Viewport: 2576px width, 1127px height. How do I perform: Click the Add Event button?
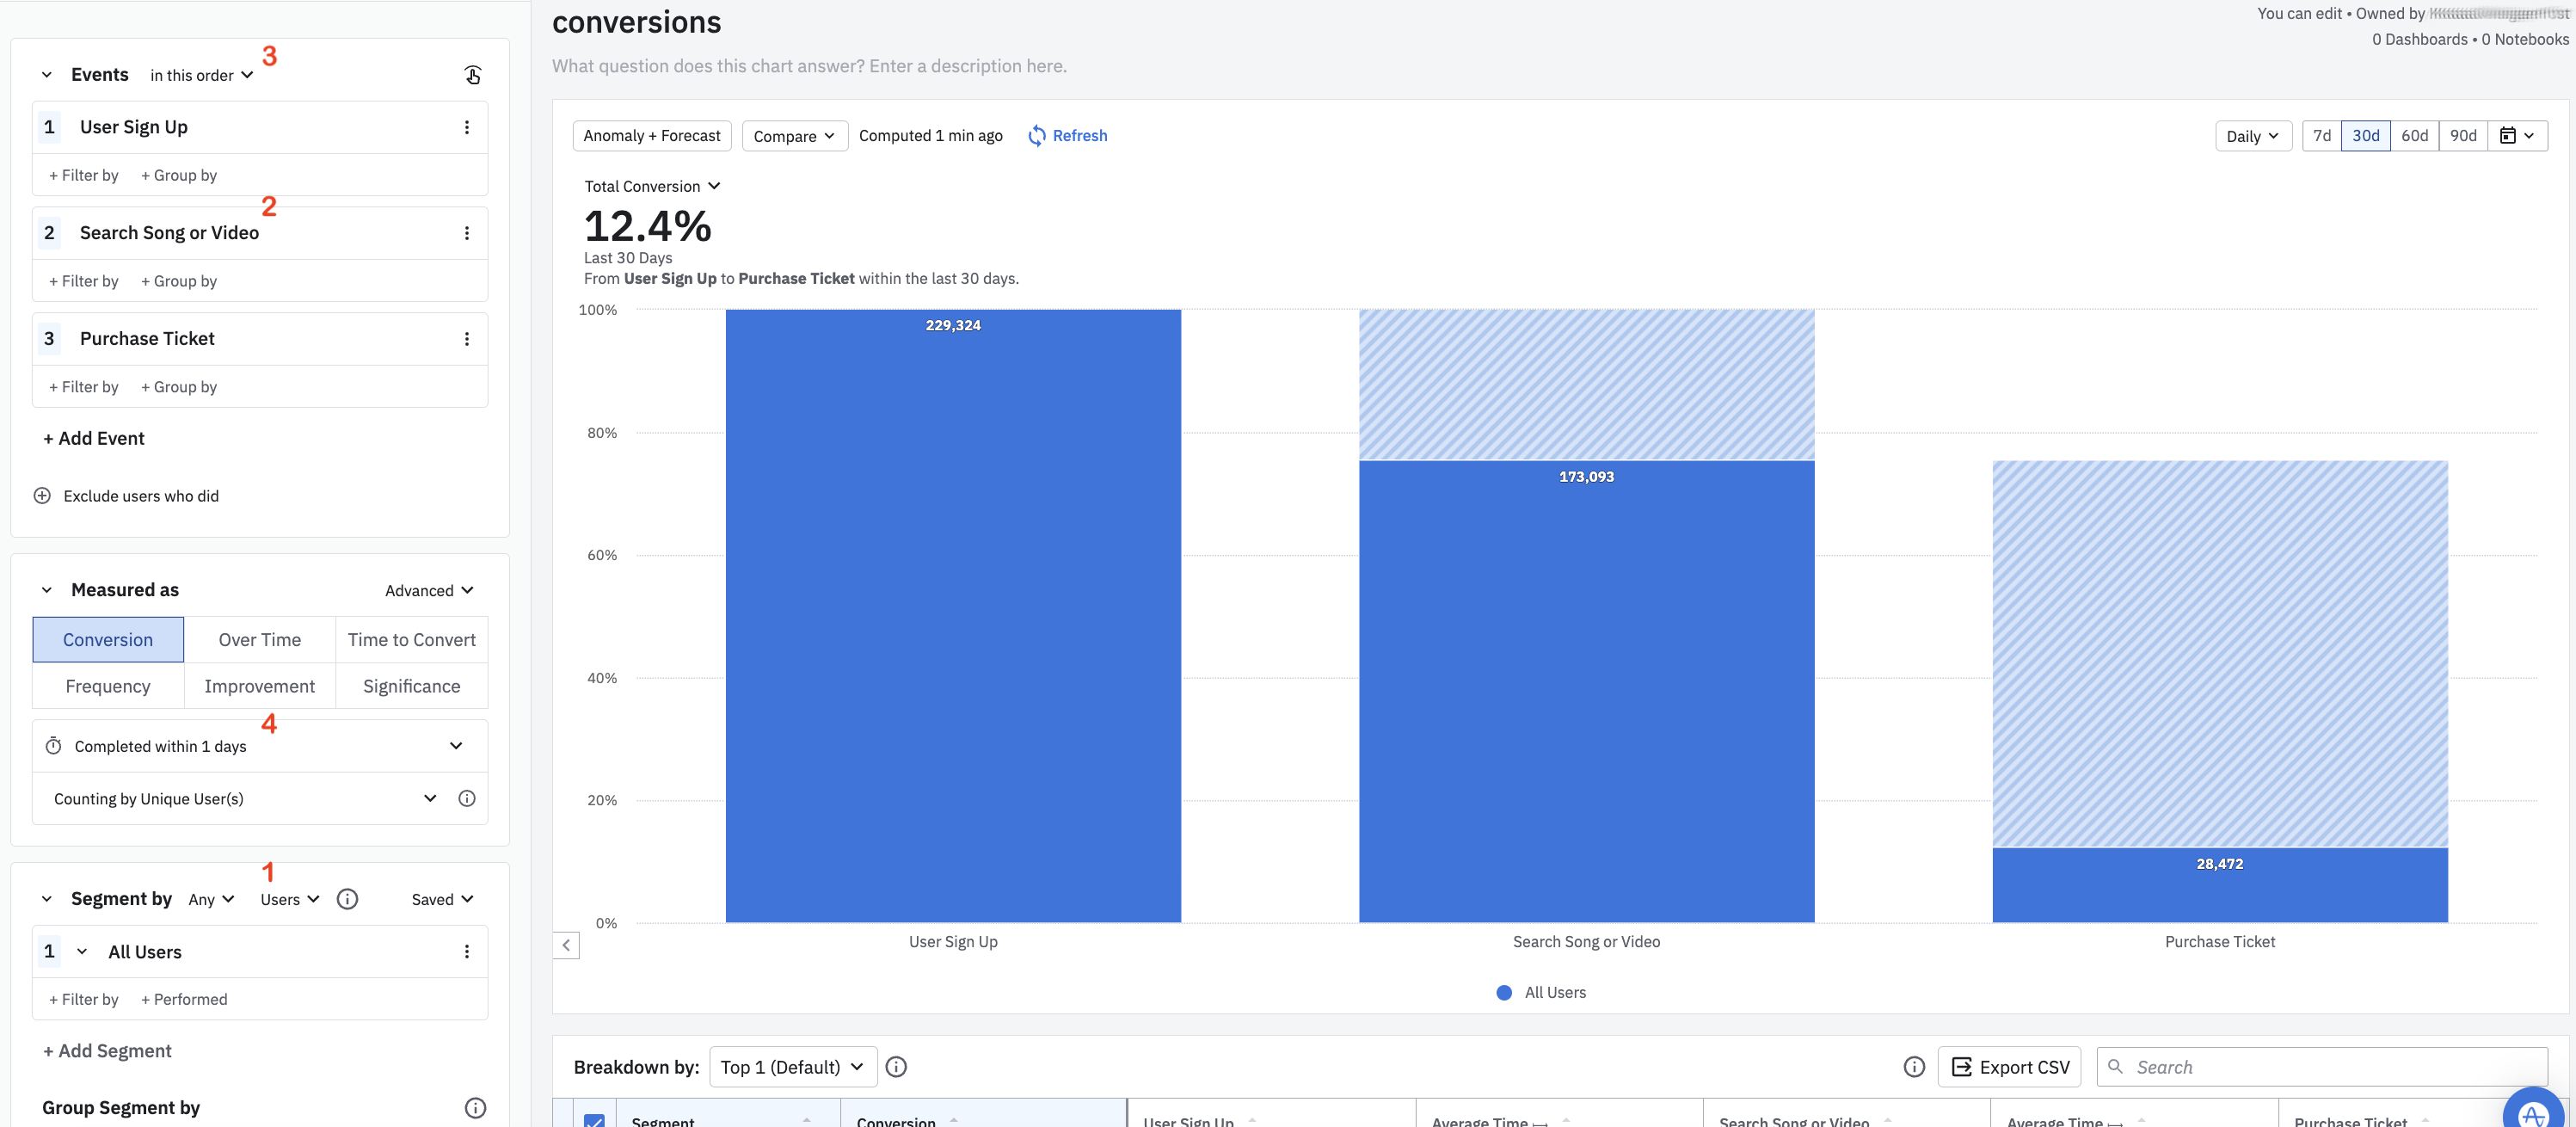tap(94, 437)
